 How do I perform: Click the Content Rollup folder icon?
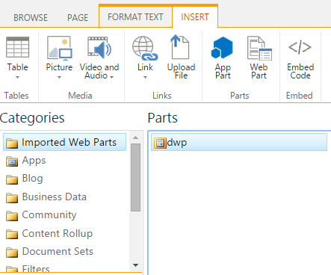[x=12, y=235]
